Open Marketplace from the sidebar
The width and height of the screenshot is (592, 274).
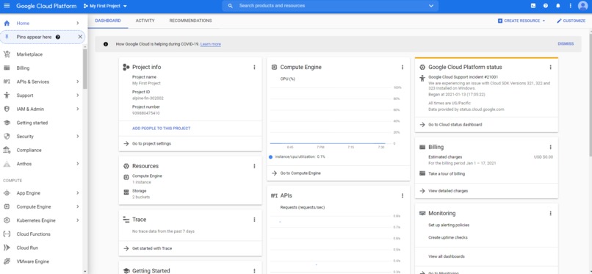(x=29, y=54)
